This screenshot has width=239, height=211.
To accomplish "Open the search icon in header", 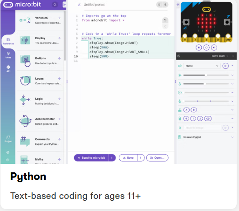I will (55, 5).
